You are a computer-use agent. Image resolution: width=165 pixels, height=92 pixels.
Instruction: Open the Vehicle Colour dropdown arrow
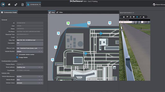click(x=41, y=83)
